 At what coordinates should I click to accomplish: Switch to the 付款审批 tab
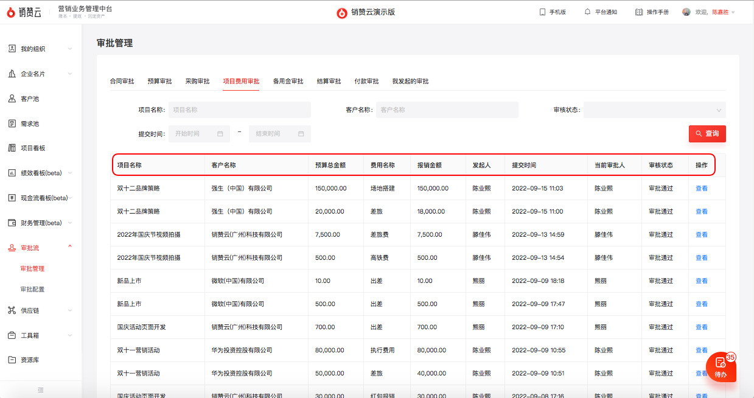pos(366,81)
